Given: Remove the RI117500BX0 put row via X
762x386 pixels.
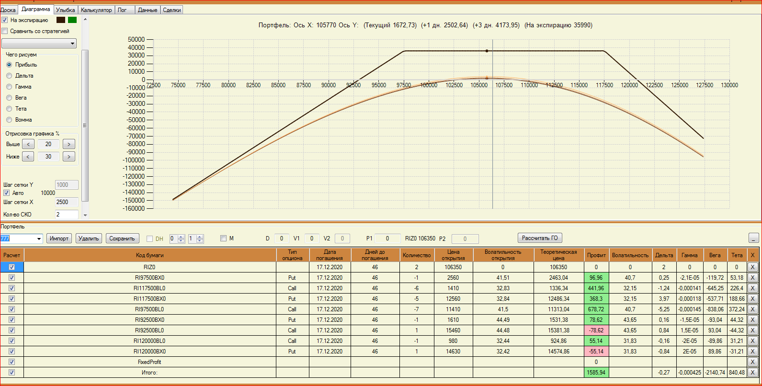Looking at the screenshot, I should tap(752, 299).
